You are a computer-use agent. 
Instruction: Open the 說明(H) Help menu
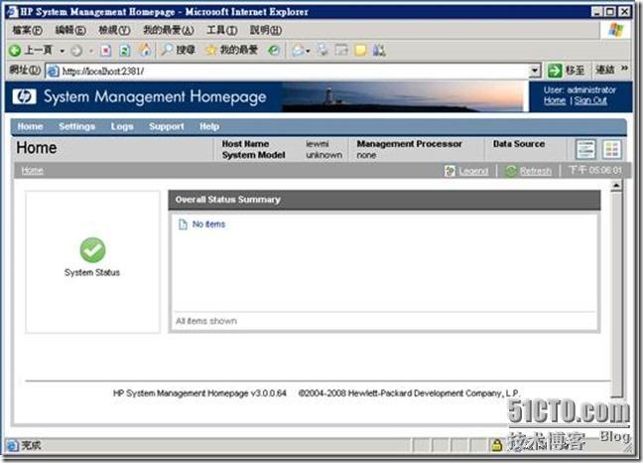pos(266,30)
